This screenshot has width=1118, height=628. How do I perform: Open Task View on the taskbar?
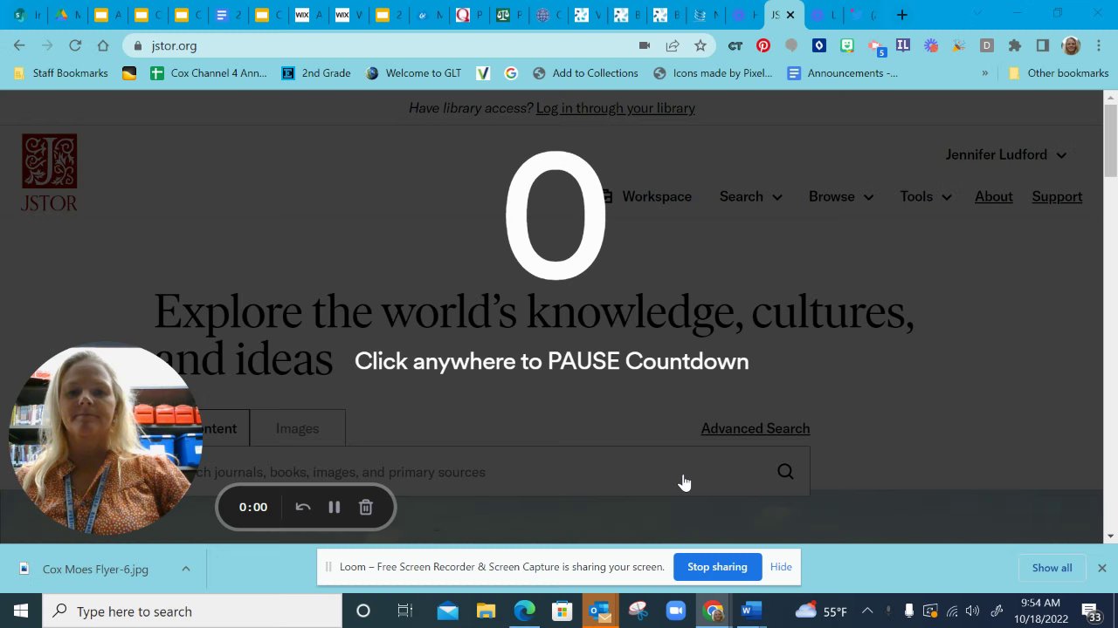point(404,611)
